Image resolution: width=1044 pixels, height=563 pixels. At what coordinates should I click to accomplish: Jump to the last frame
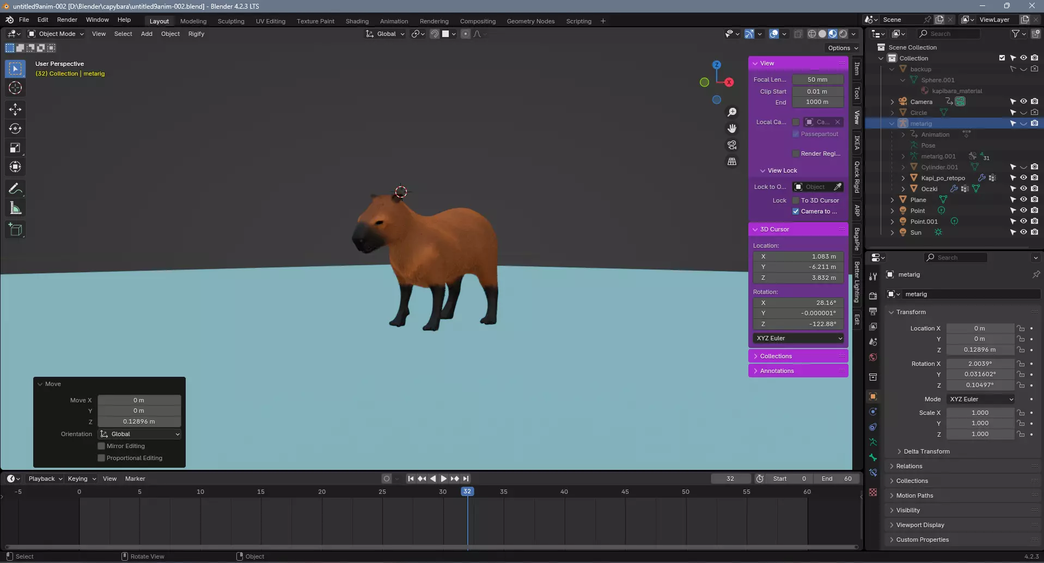(466, 479)
